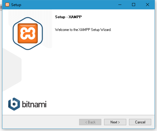Click the "Welcome to the XAMPP Setup Wizard." text
This screenshot has width=157, height=131.
point(83,30)
